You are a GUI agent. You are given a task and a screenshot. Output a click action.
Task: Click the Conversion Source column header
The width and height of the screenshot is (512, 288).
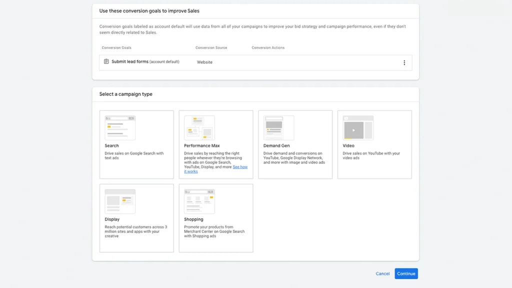click(211, 47)
